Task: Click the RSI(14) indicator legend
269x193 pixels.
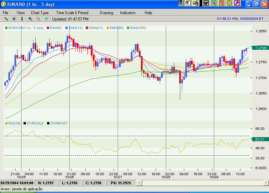Action: click(14, 123)
